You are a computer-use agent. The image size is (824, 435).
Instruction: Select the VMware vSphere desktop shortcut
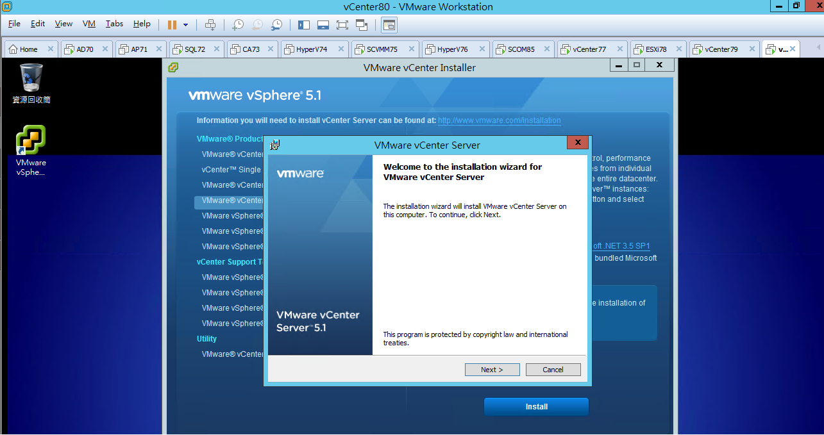[31, 151]
